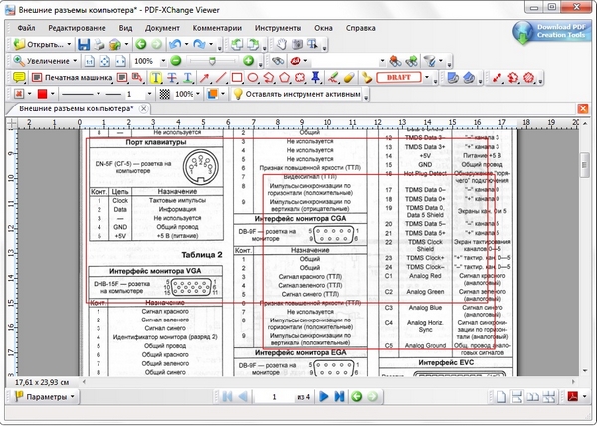
Task: Click the Print icon
Action: pos(99,44)
